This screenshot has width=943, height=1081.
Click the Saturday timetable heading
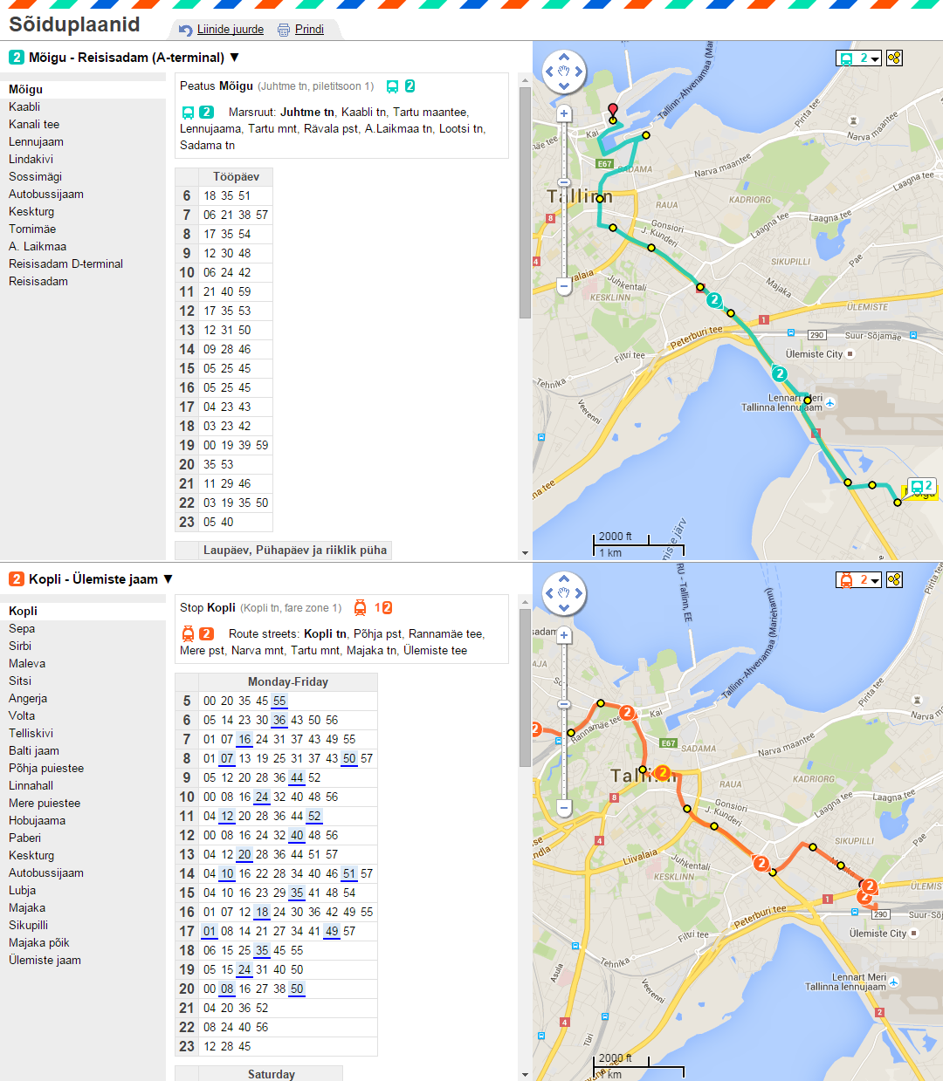pyautogui.click(x=272, y=1075)
